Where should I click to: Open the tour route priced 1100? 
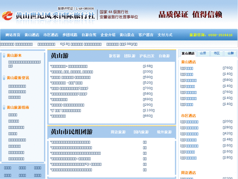pos(66,110)
